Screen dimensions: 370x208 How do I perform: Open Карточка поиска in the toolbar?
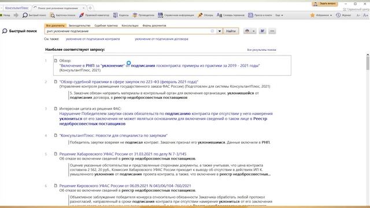(x=62, y=16)
